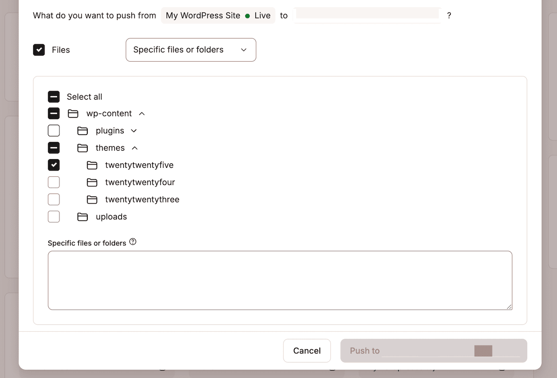Collapse the wp-content folder tree

pos(142,114)
